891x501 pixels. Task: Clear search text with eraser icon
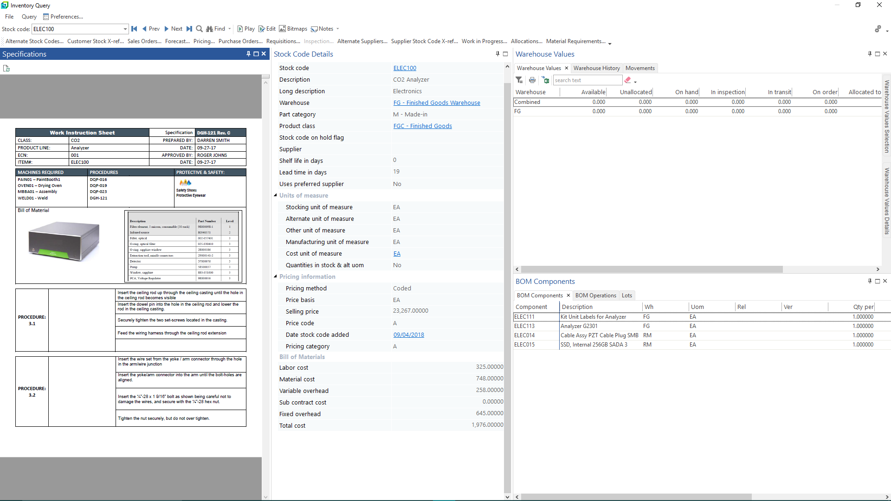tap(628, 80)
